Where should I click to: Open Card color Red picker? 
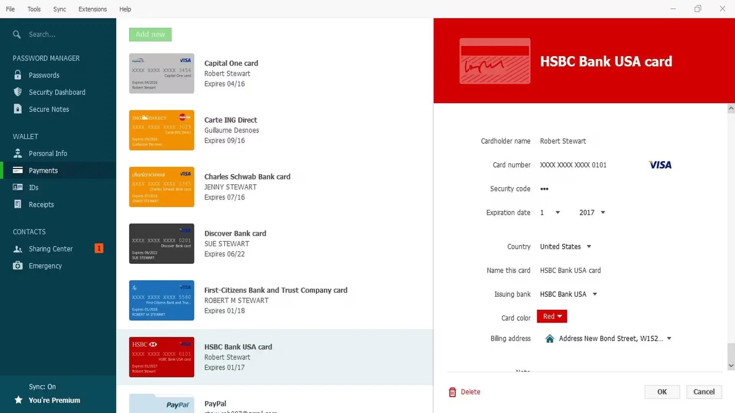click(552, 316)
